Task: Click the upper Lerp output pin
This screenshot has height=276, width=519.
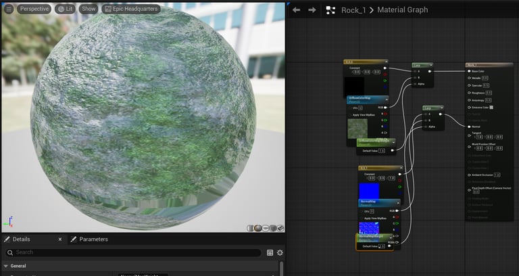Action: (x=430, y=71)
